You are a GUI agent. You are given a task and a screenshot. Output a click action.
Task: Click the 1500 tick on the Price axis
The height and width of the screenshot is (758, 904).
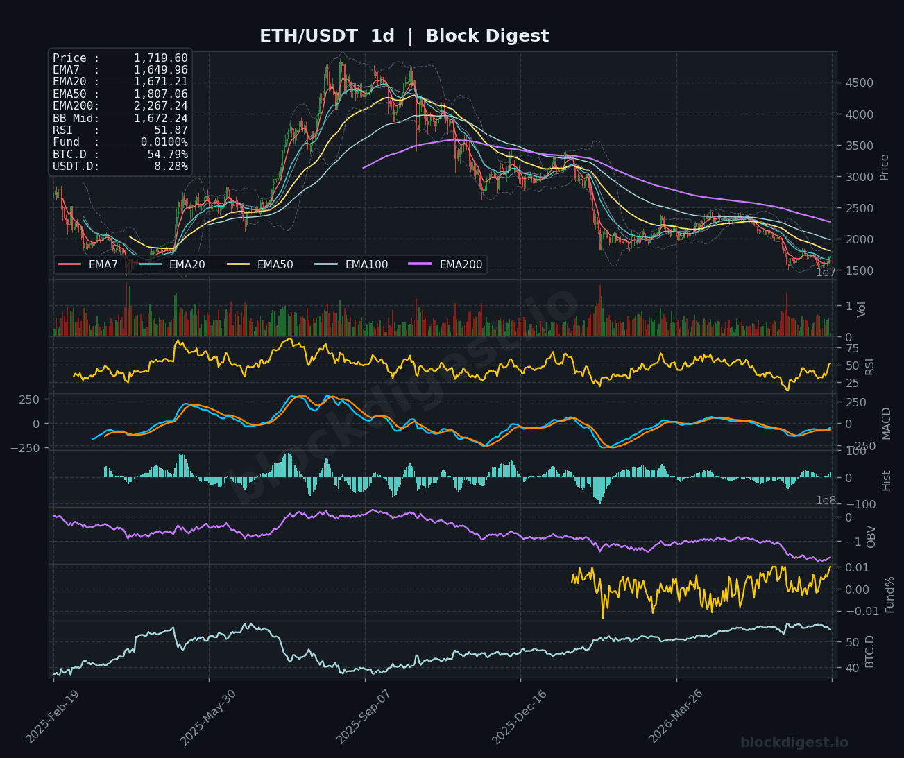click(x=860, y=270)
